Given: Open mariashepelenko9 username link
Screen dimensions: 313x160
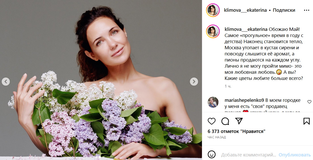Looking at the screenshot, I should [244, 100].
